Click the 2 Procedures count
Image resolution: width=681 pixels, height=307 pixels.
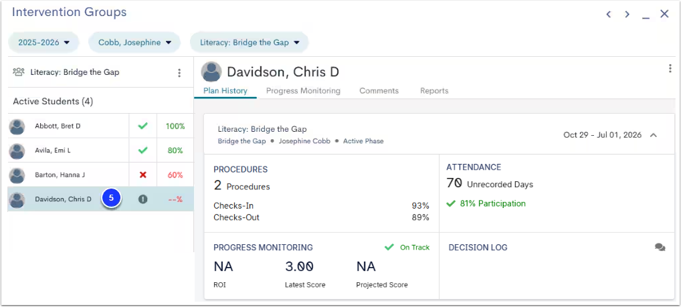click(x=241, y=187)
